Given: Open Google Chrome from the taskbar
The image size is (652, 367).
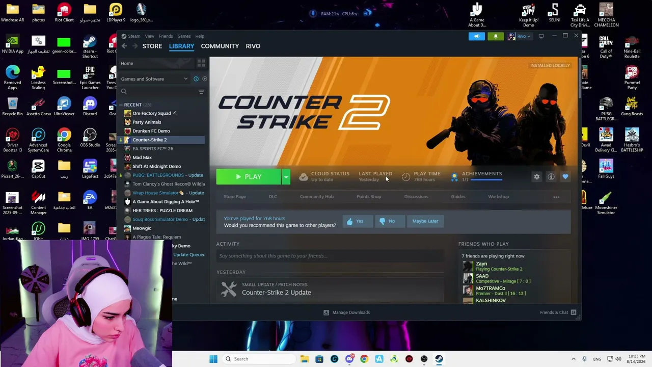Looking at the screenshot, I should tap(364, 359).
